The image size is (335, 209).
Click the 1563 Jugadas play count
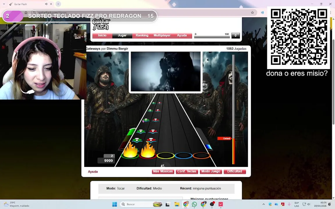coord(236,49)
